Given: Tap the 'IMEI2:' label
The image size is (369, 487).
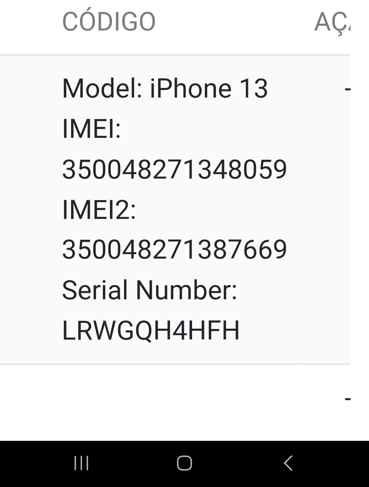Looking at the screenshot, I should coord(99,210).
